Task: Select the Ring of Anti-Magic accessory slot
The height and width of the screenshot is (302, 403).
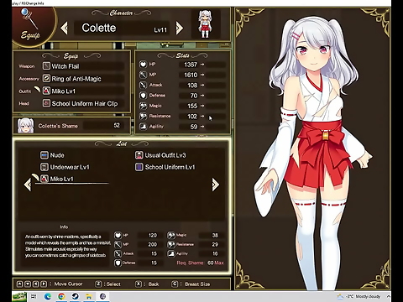Action: 83,79
